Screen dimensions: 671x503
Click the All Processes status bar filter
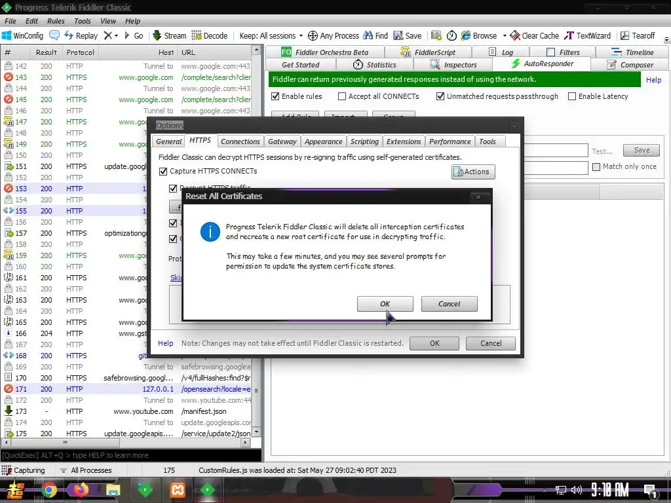click(86, 470)
